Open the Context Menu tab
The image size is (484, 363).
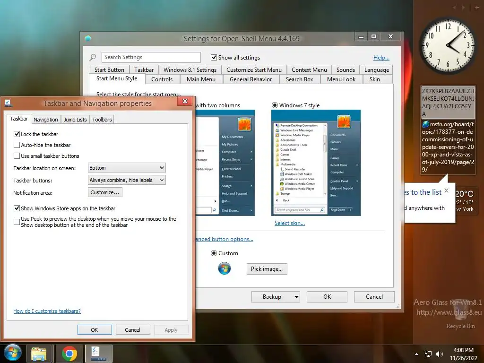[x=309, y=70]
